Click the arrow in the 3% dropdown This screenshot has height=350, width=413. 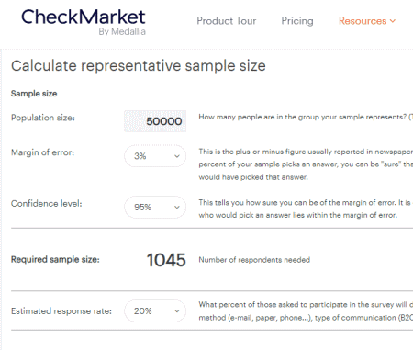coord(177,156)
